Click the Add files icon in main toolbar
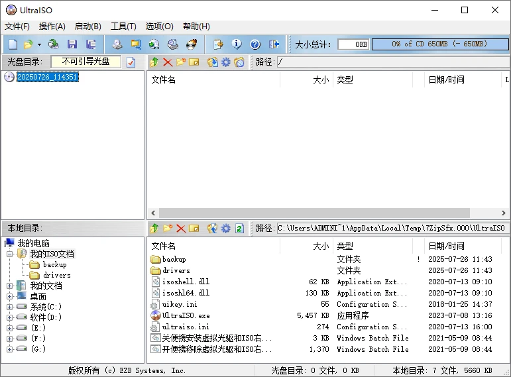Screen dimensions: 511x377 218,44
